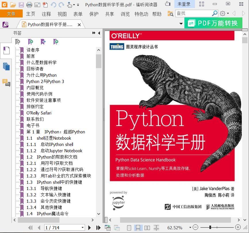This screenshot has width=249, height=233.
Task: Open the 共享 tab
Action: [110, 14]
